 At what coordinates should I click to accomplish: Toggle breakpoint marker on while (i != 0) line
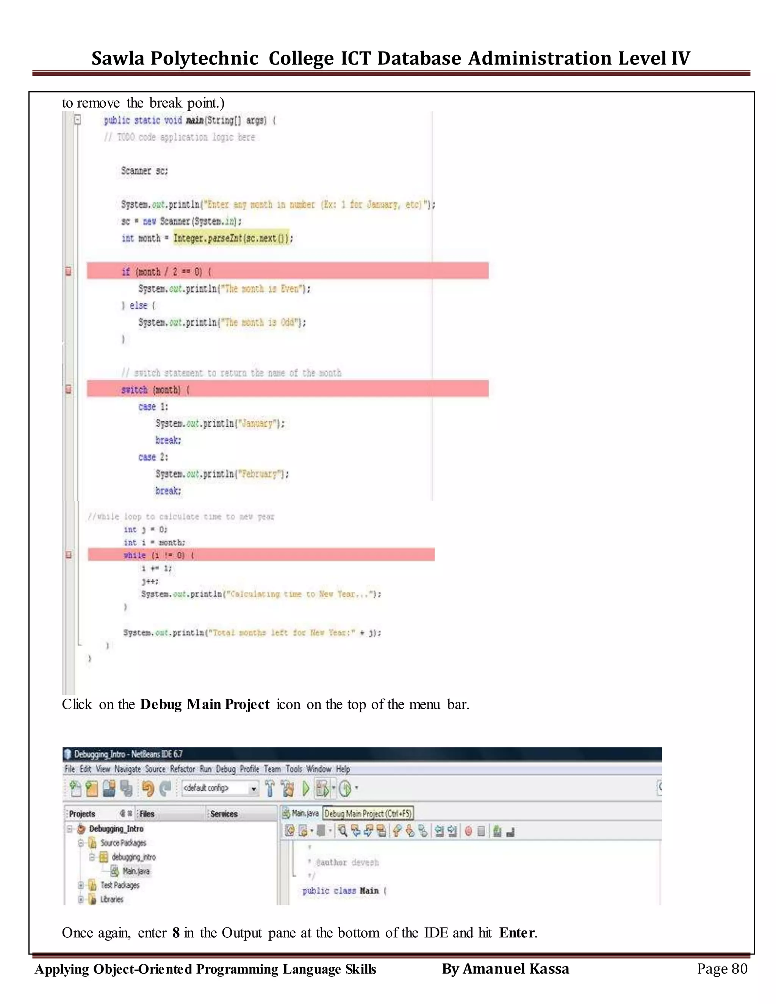point(69,555)
